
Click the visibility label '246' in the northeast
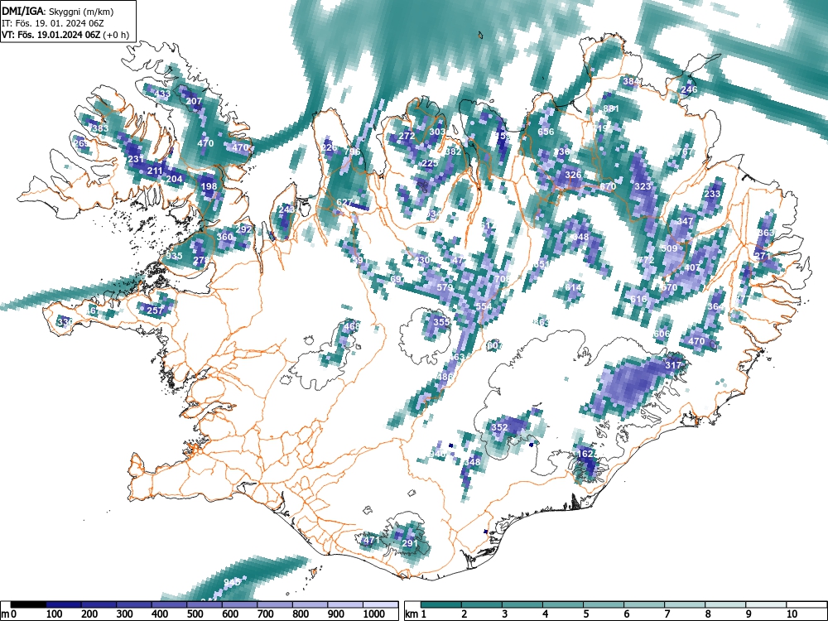click(689, 89)
